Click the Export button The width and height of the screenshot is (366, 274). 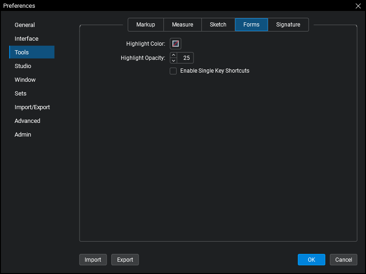(125, 259)
